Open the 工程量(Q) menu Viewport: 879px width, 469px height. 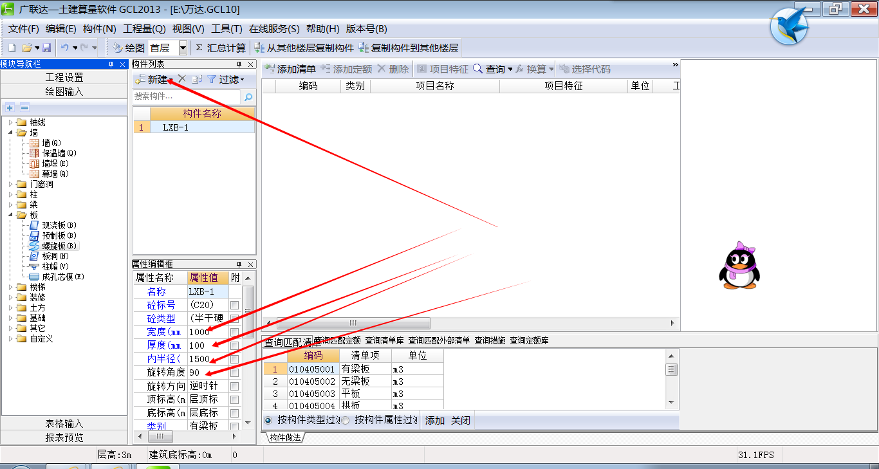click(144, 29)
